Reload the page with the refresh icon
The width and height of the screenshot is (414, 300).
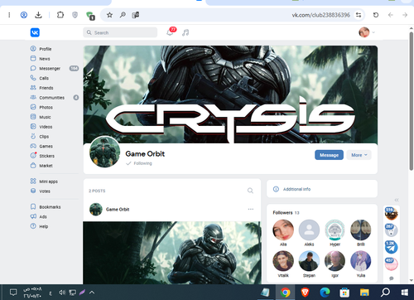point(376,15)
